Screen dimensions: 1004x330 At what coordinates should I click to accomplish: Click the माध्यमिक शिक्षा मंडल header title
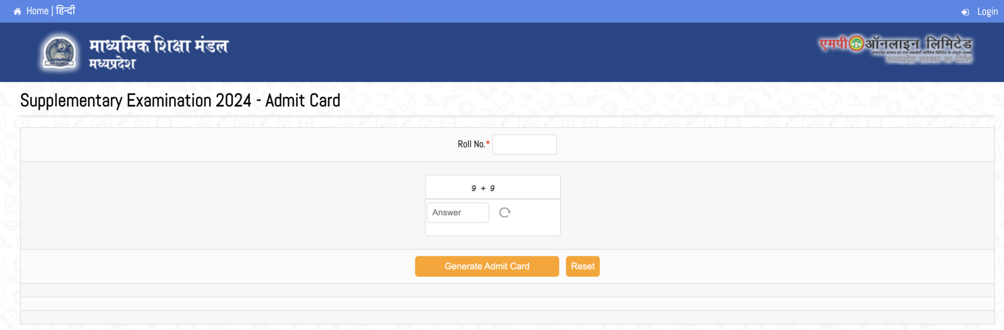(158, 47)
